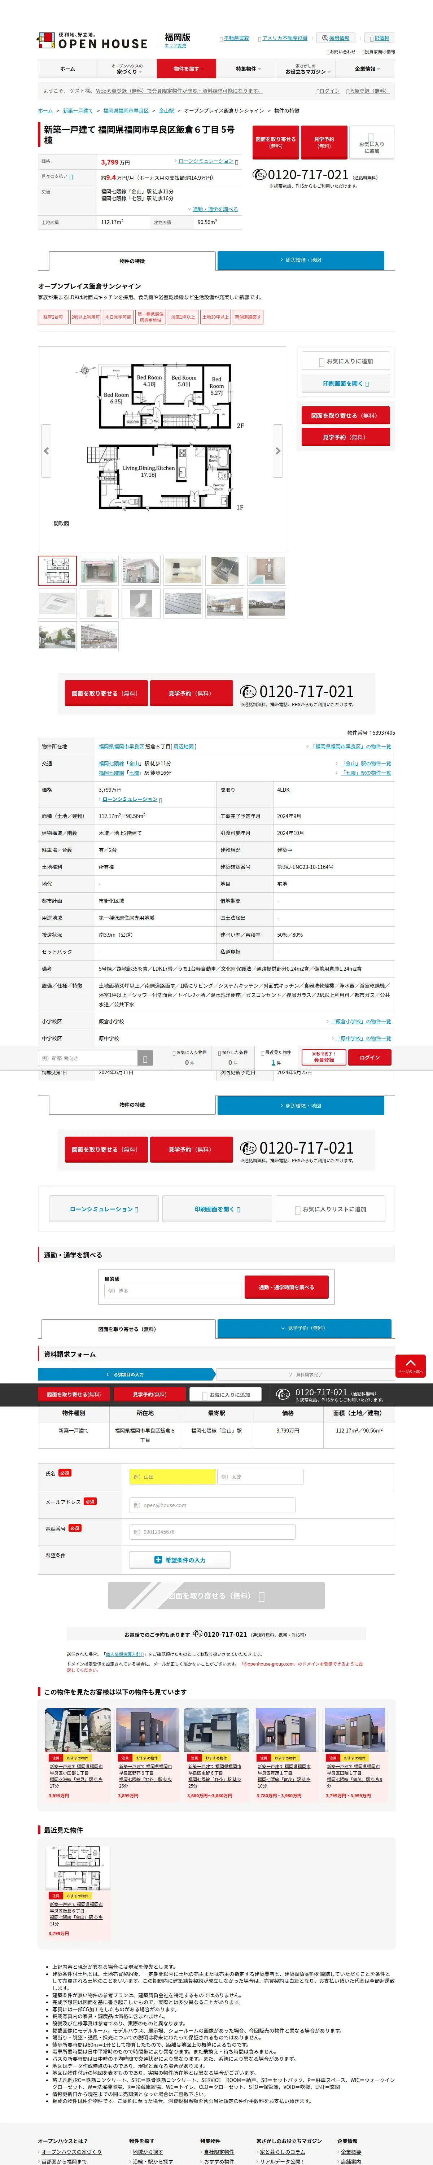The image size is (433, 2165).
Task: Click phone number 0120-717-021 under gallery
Action: tap(306, 692)
